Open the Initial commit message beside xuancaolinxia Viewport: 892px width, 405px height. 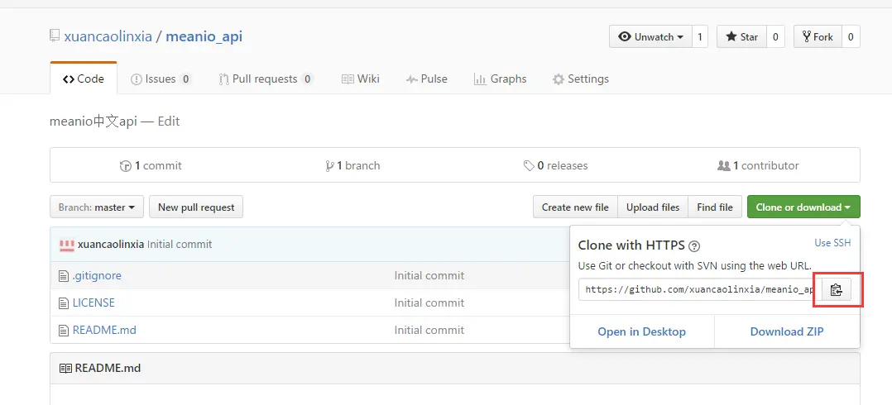[180, 245]
